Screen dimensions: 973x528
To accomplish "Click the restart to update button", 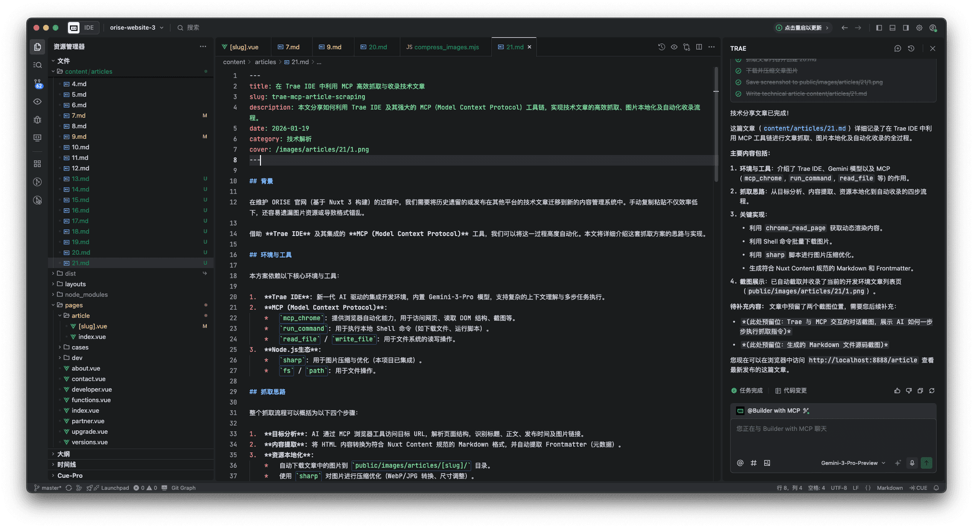I will 803,28.
